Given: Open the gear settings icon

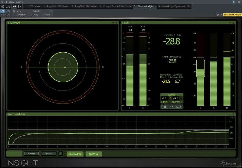Looking at the screenshot, I should point(217,15).
